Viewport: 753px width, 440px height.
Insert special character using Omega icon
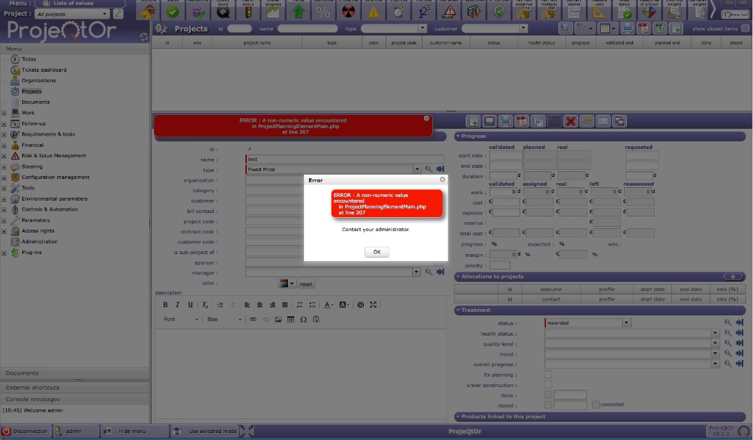pos(303,320)
